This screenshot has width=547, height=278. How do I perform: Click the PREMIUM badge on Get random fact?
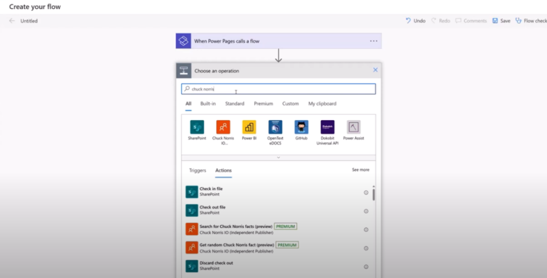click(287, 245)
